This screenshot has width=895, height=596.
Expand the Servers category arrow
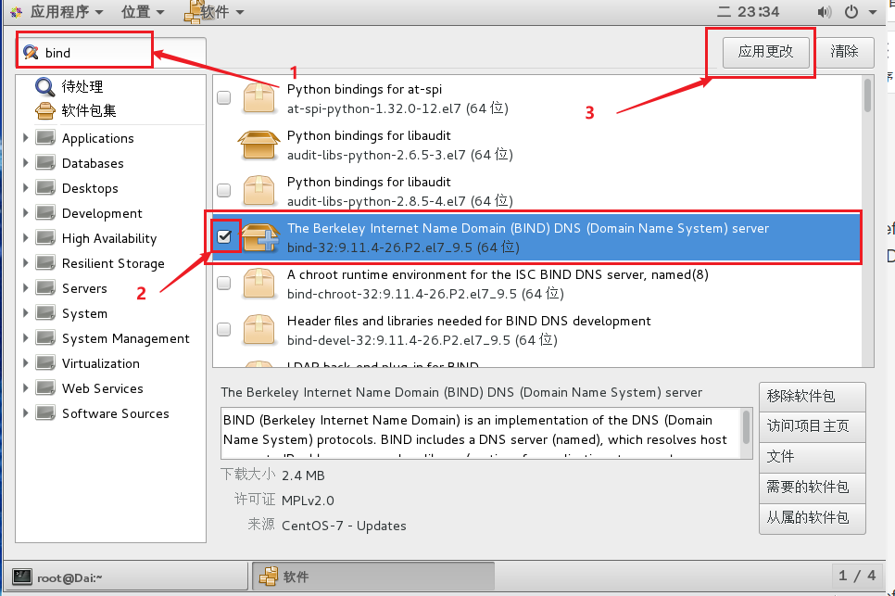point(26,287)
